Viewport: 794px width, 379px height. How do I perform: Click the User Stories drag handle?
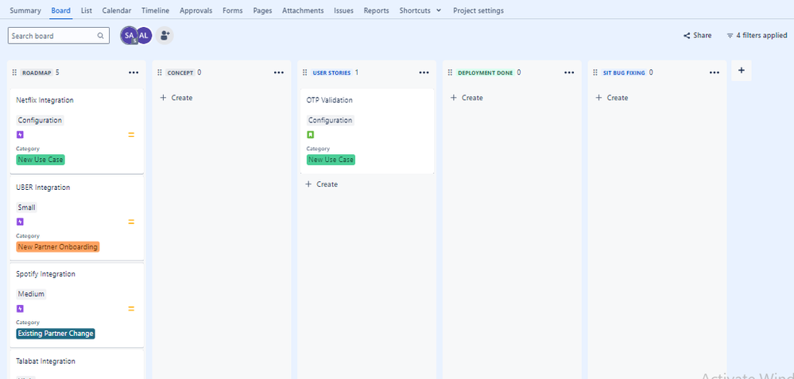coord(305,73)
